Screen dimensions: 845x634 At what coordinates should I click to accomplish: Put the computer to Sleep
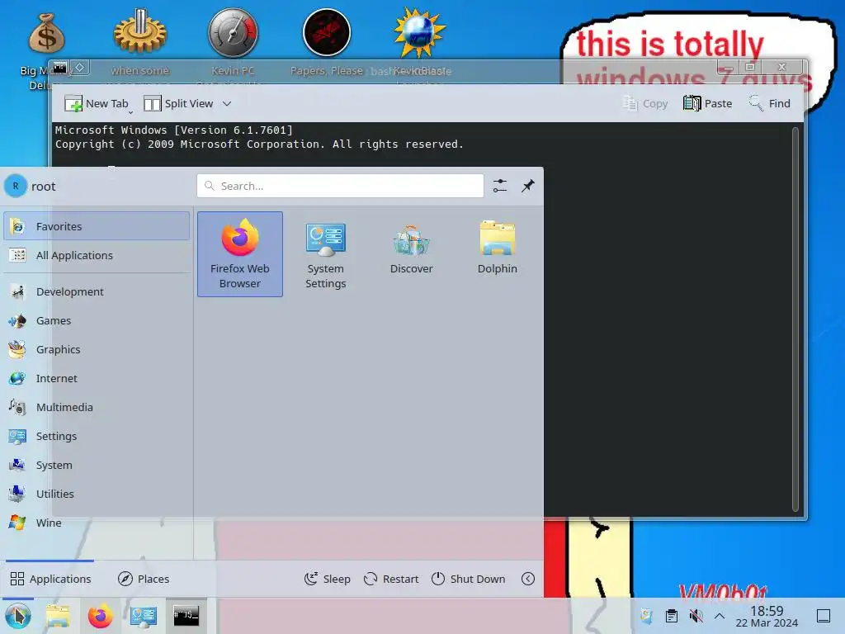[327, 579]
